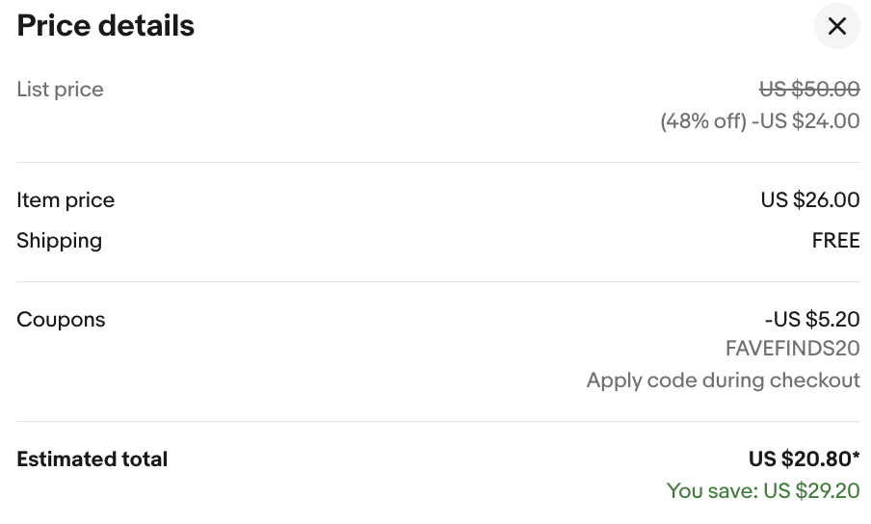
Task: Click the -US $24.00 discount amount
Action: click(x=805, y=121)
